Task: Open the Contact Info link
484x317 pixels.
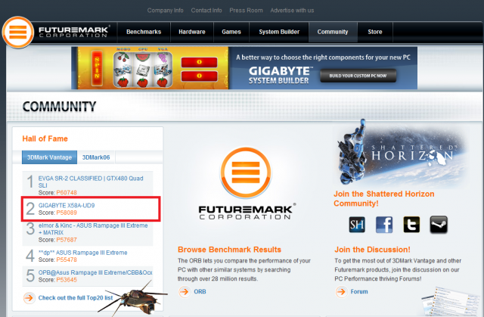Action: point(206,11)
